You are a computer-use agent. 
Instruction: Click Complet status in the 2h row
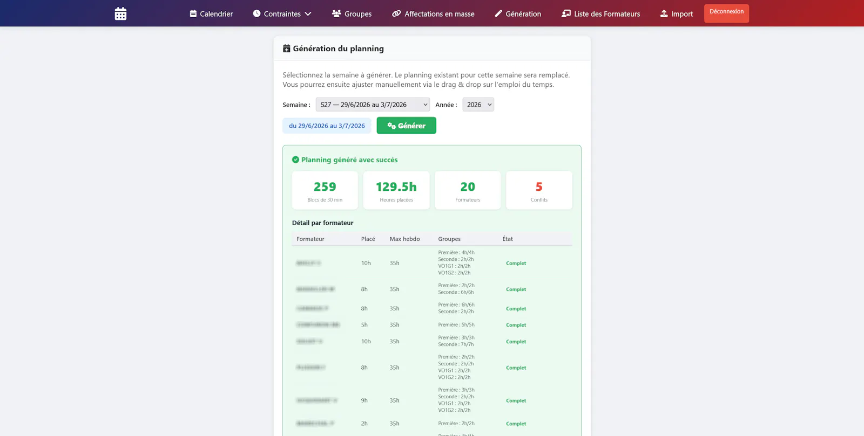click(516, 424)
